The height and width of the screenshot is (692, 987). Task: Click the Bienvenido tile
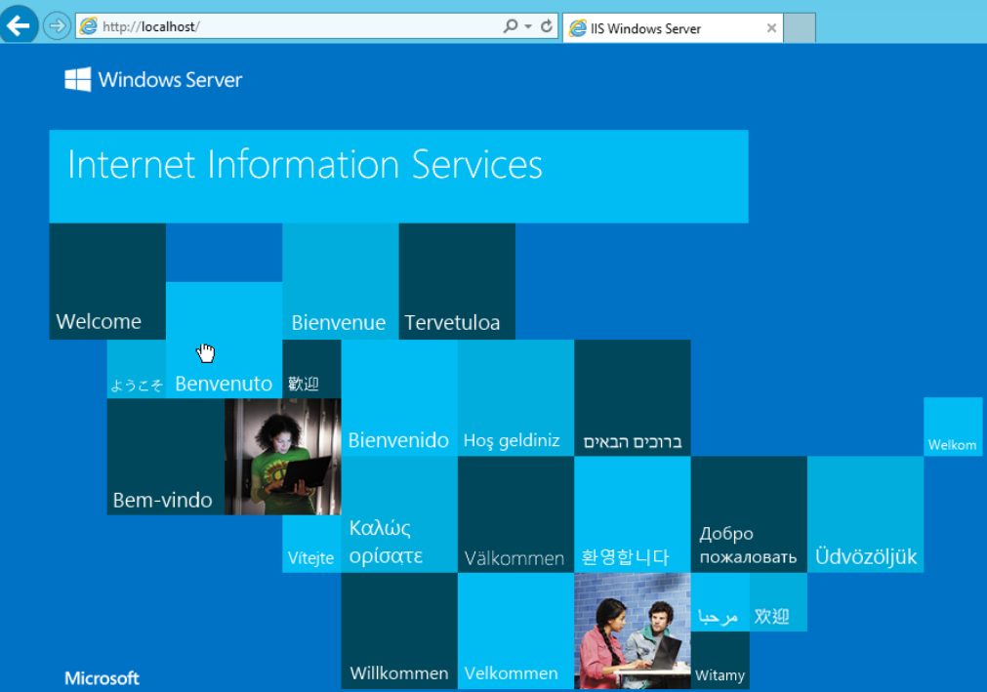click(x=399, y=397)
